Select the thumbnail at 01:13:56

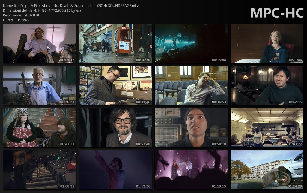pyautogui.click(x=115, y=170)
